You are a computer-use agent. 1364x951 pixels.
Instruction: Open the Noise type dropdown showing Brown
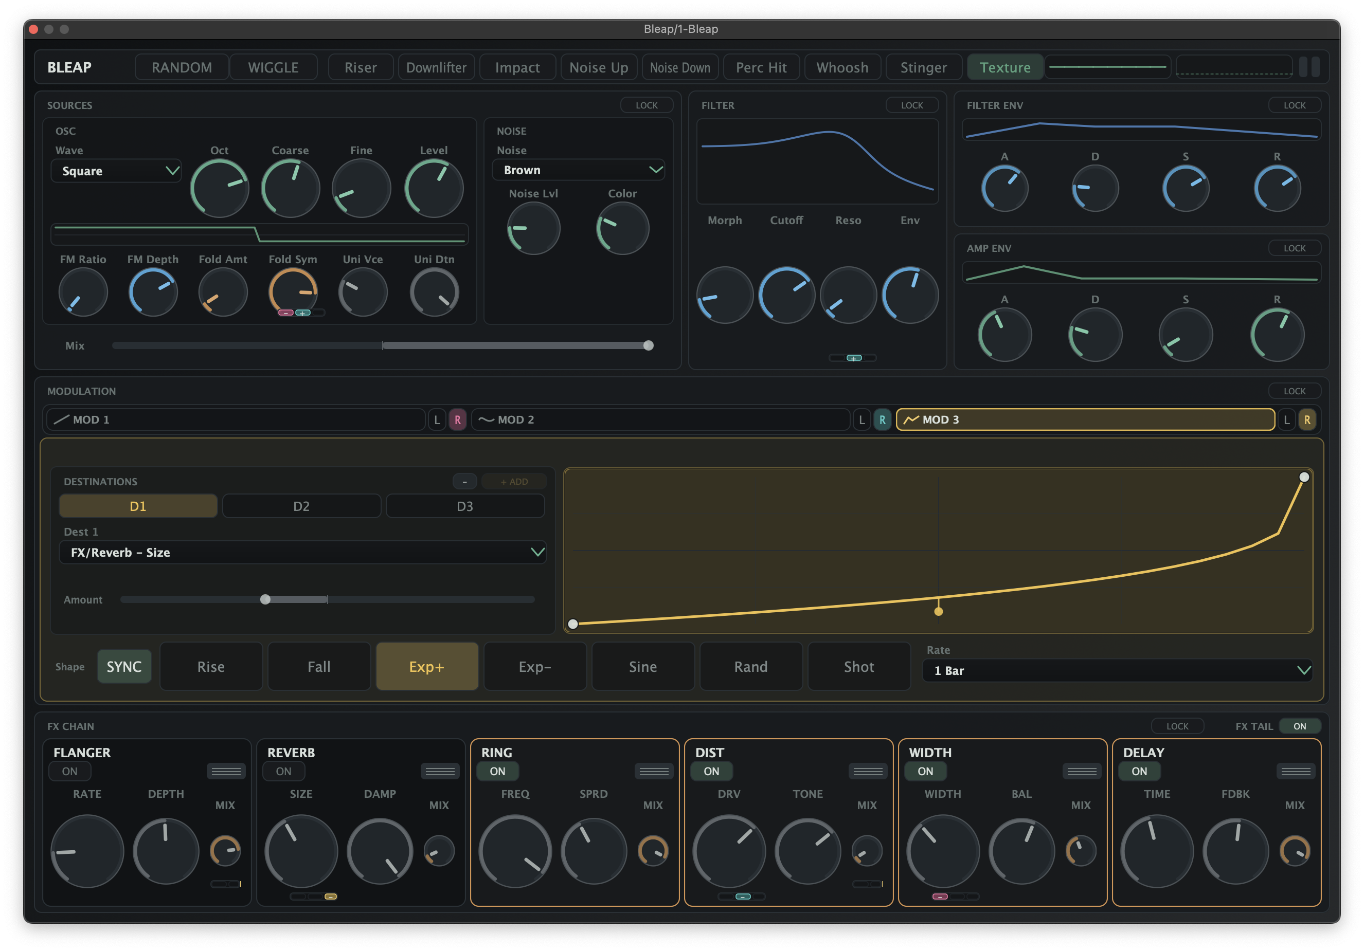click(578, 170)
